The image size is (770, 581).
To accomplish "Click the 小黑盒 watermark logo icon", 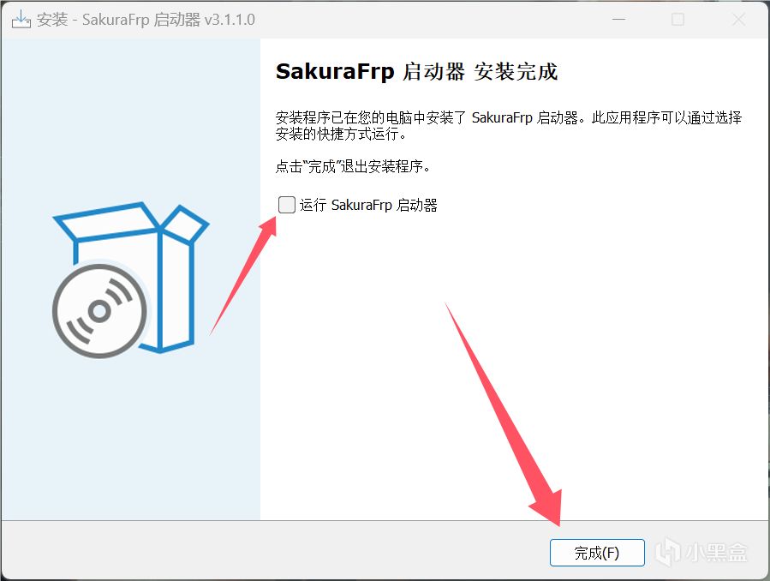I will coord(668,552).
